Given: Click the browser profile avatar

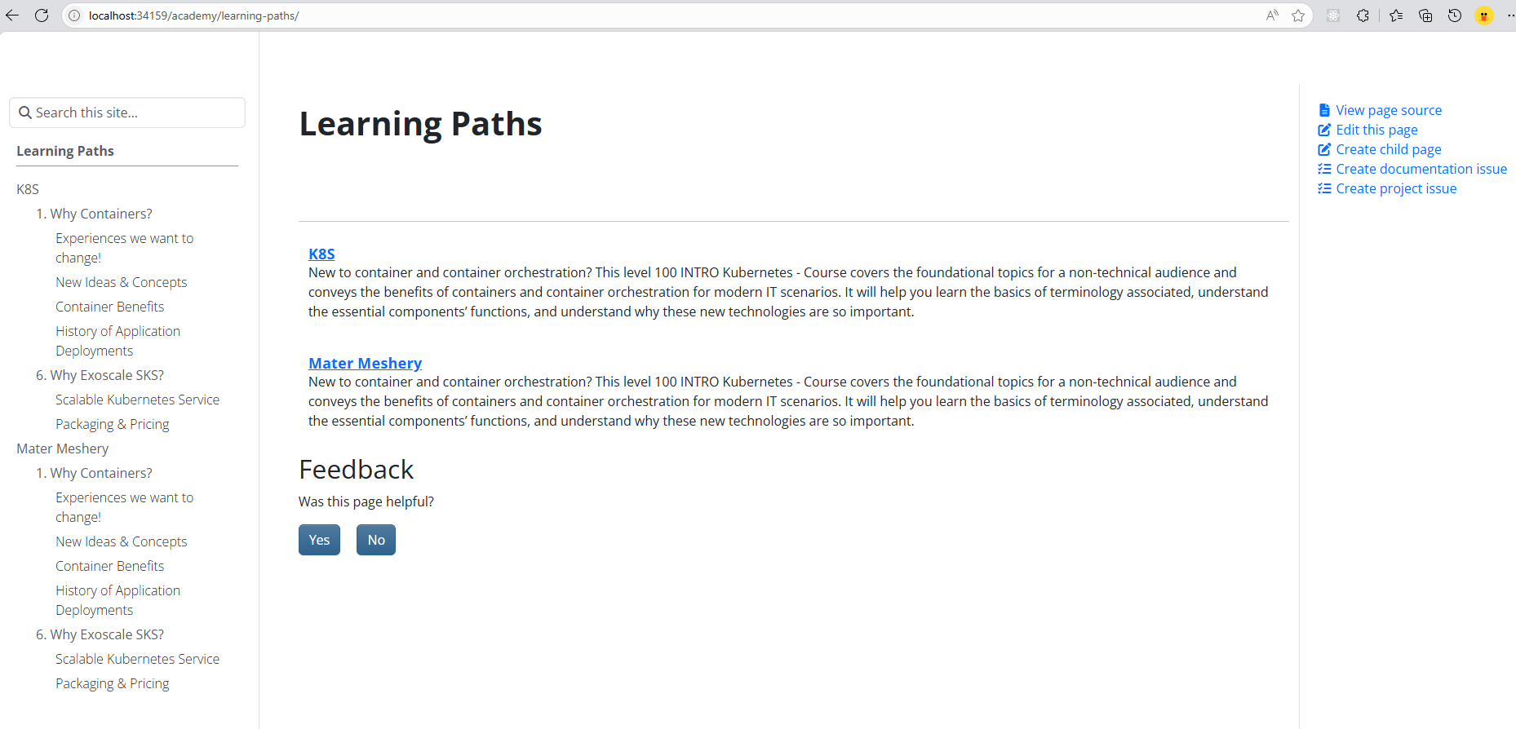Looking at the screenshot, I should 1484,15.
